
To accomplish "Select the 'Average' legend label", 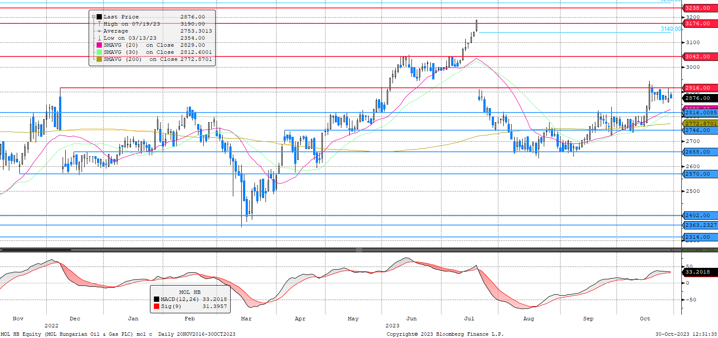I will pos(116,31).
